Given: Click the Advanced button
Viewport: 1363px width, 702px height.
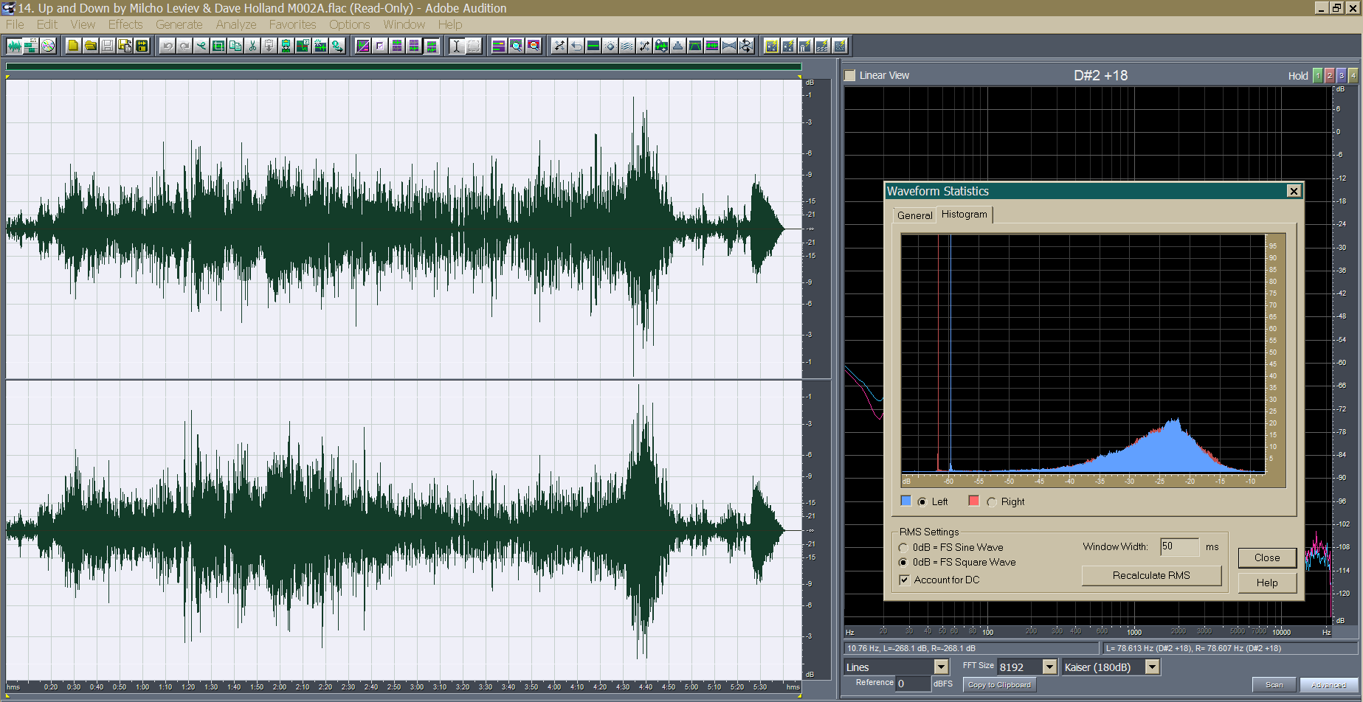Looking at the screenshot, I should point(1328,685).
